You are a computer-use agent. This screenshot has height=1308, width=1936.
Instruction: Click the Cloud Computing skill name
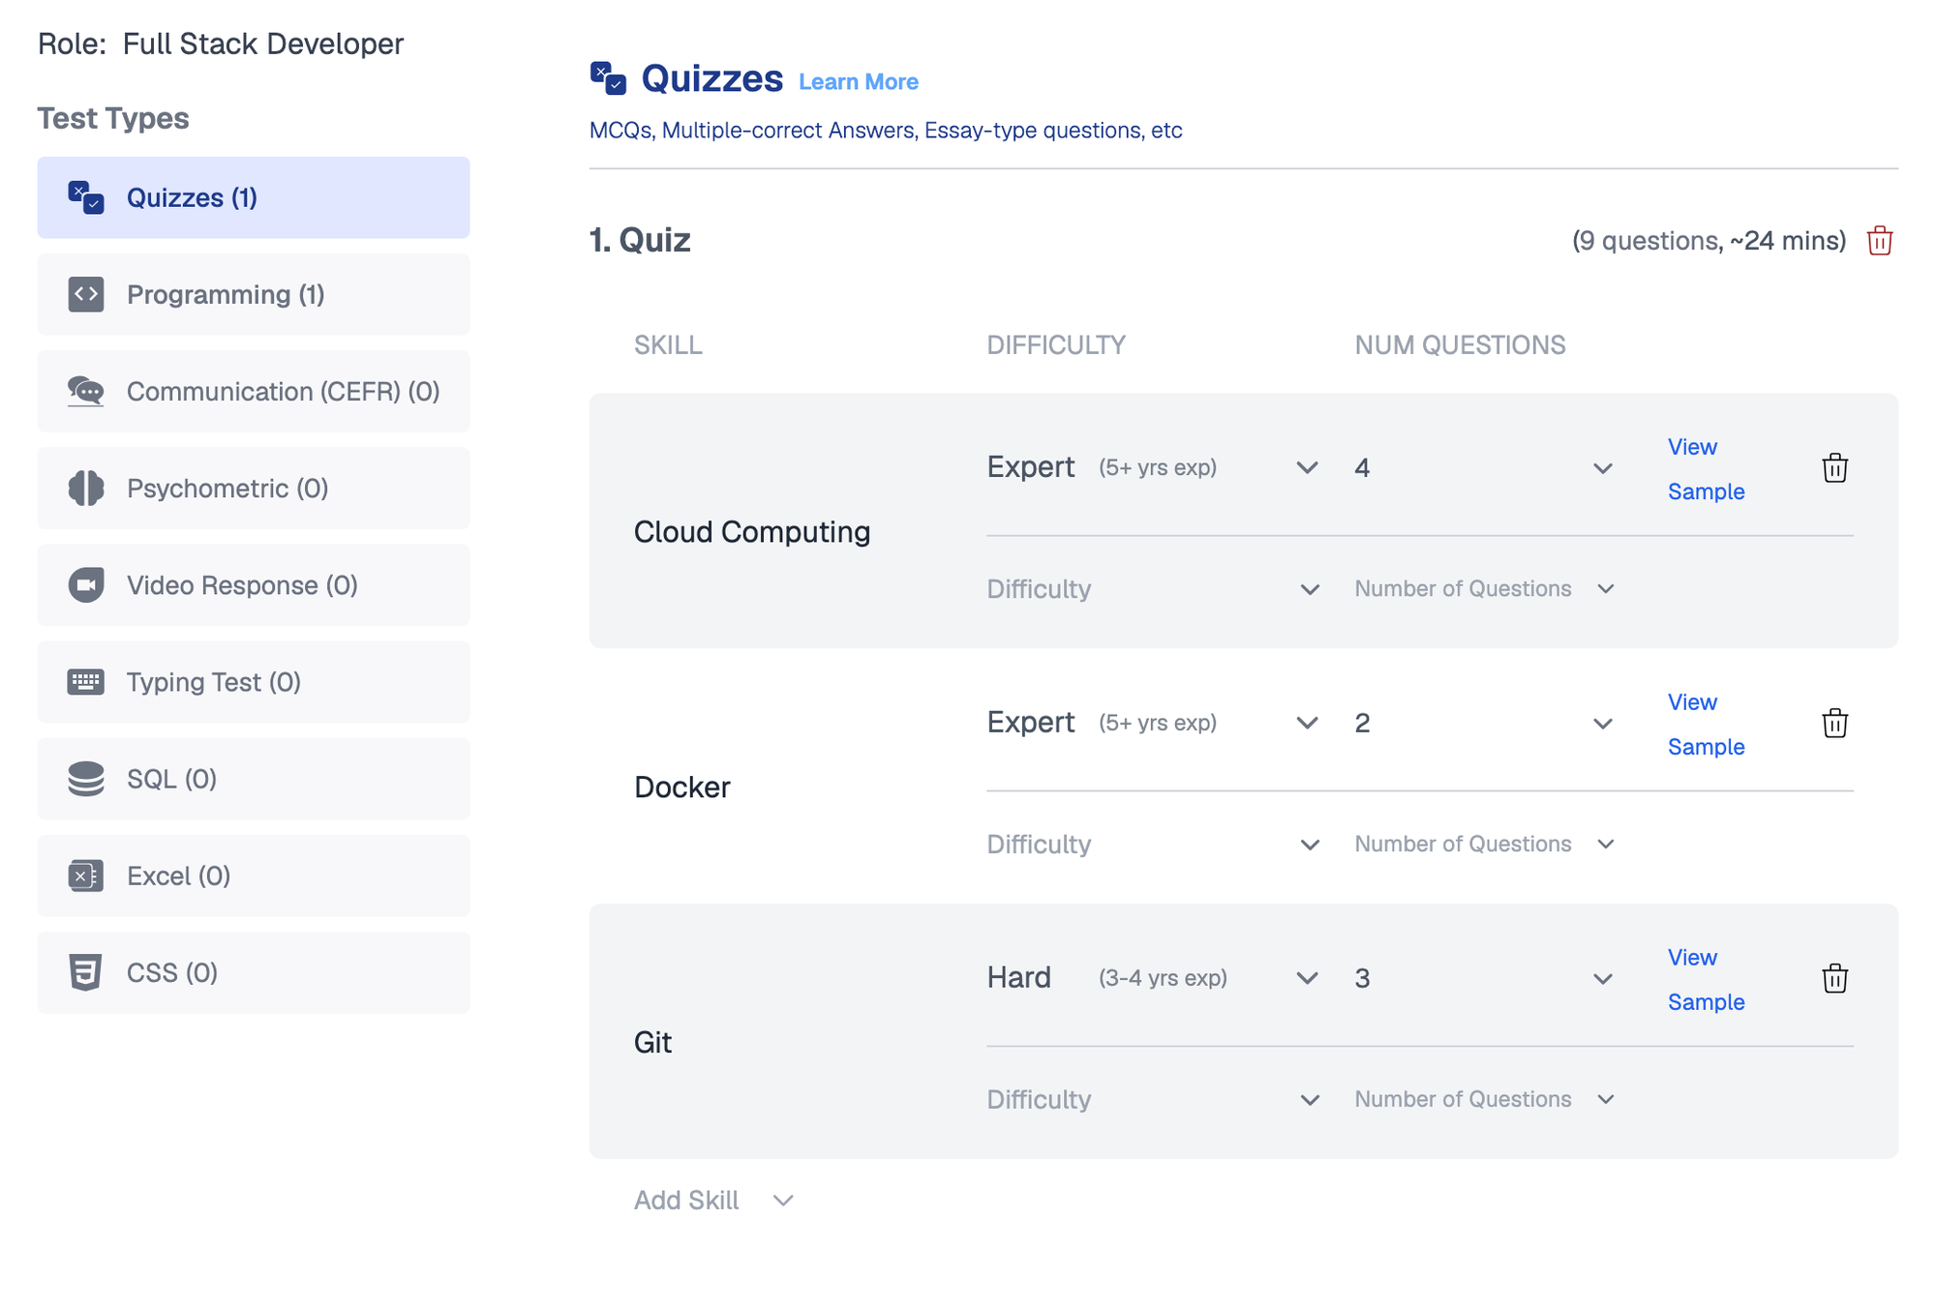coord(752,532)
